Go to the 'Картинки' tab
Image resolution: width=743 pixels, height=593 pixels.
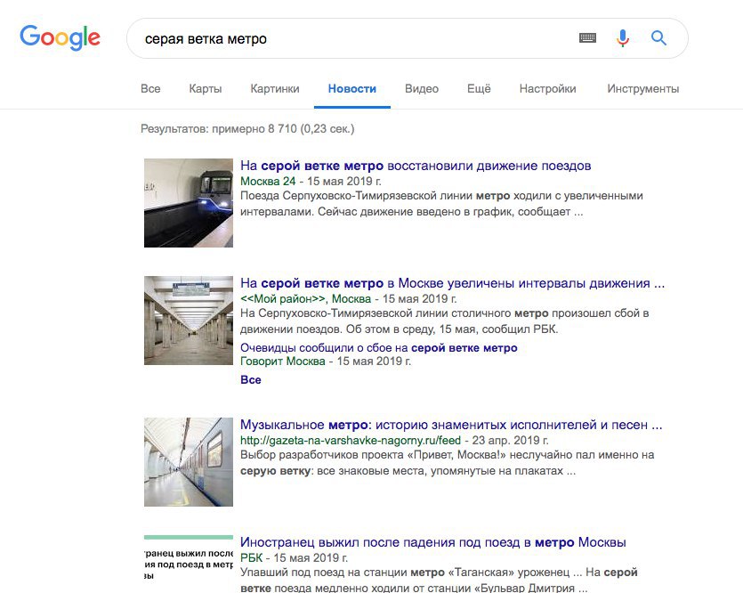coord(275,89)
